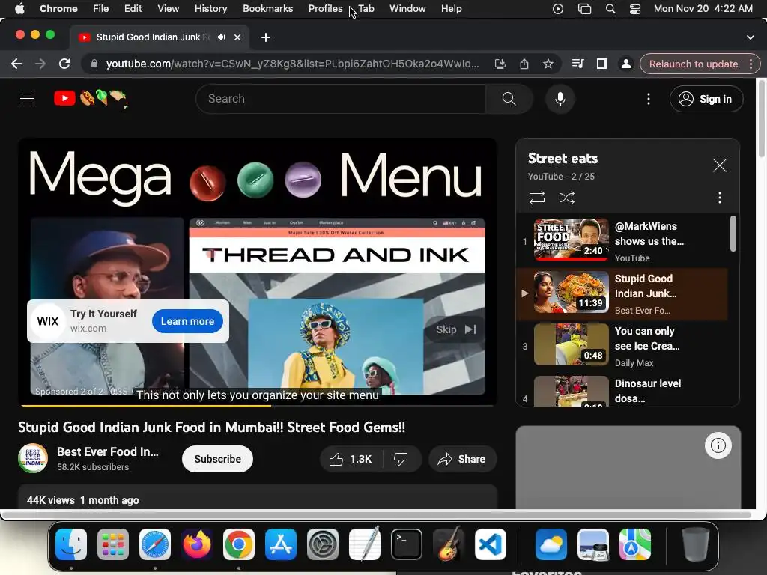767x575 pixels.
Task: Open Chrome three-dot menu
Action: (x=751, y=64)
